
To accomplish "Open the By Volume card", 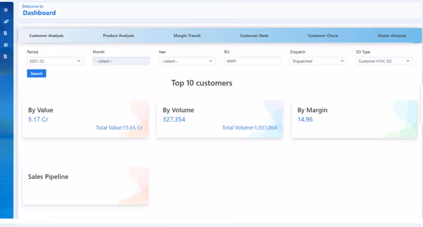I will [220, 119].
